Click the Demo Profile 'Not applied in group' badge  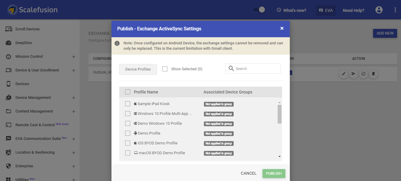coord(218,134)
